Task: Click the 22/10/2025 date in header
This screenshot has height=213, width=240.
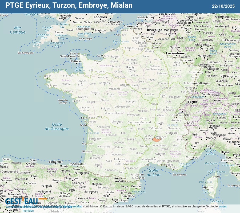Action: pyautogui.click(x=223, y=6)
